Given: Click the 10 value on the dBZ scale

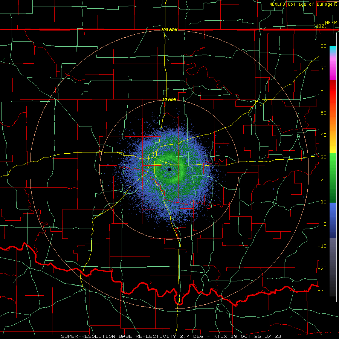Looking at the screenshot, I should click(324, 202).
